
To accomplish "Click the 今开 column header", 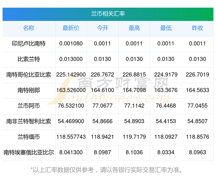I will (102, 28).
